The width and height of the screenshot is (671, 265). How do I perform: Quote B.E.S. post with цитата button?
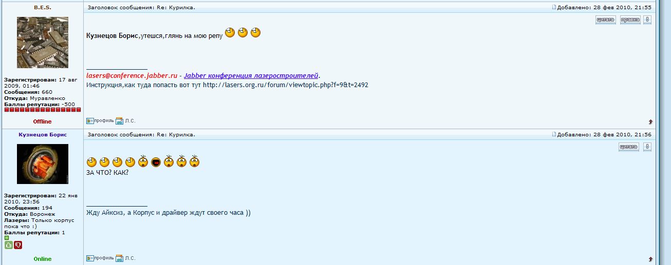[605, 20]
